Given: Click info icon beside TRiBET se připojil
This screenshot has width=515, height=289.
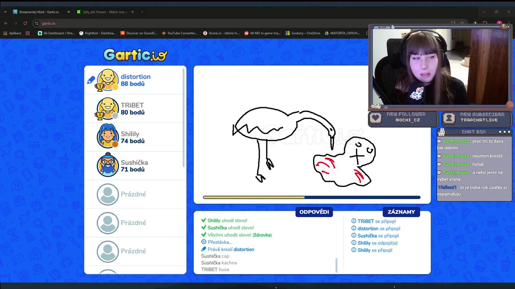Looking at the screenshot, I should click(x=354, y=221).
